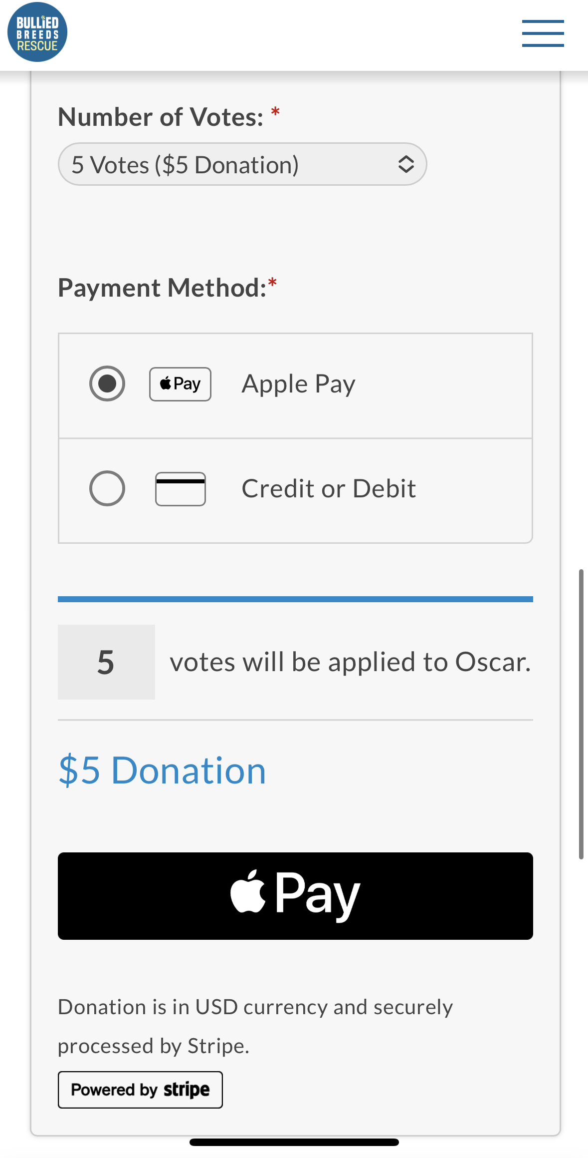Select the Apple Pay radio button
Image resolution: width=588 pixels, height=1158 pixels.
tap(107, 384)
